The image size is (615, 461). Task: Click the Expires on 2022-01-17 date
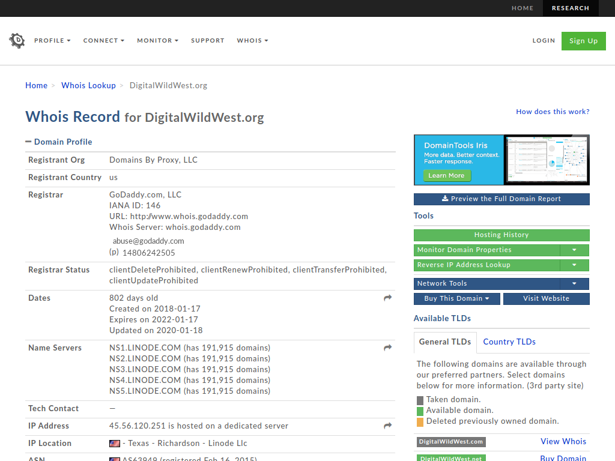pos(154,319)
